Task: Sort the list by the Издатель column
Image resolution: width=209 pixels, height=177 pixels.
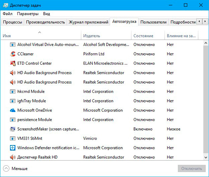Action: (x=92, y=36)
